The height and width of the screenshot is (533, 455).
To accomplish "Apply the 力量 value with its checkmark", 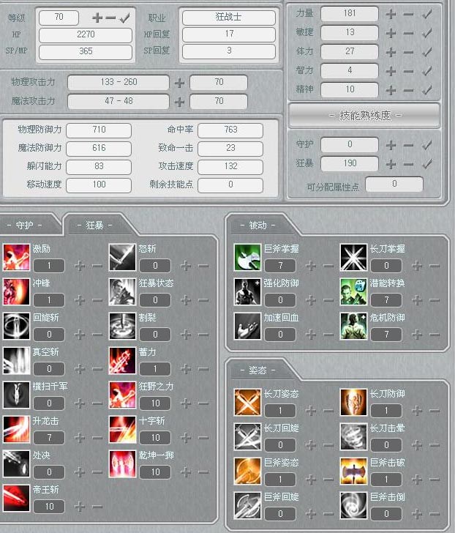I will 426,14.
